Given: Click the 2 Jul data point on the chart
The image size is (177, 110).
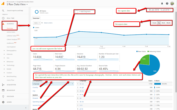Looking at the screenshot, I should coord(79,31).
